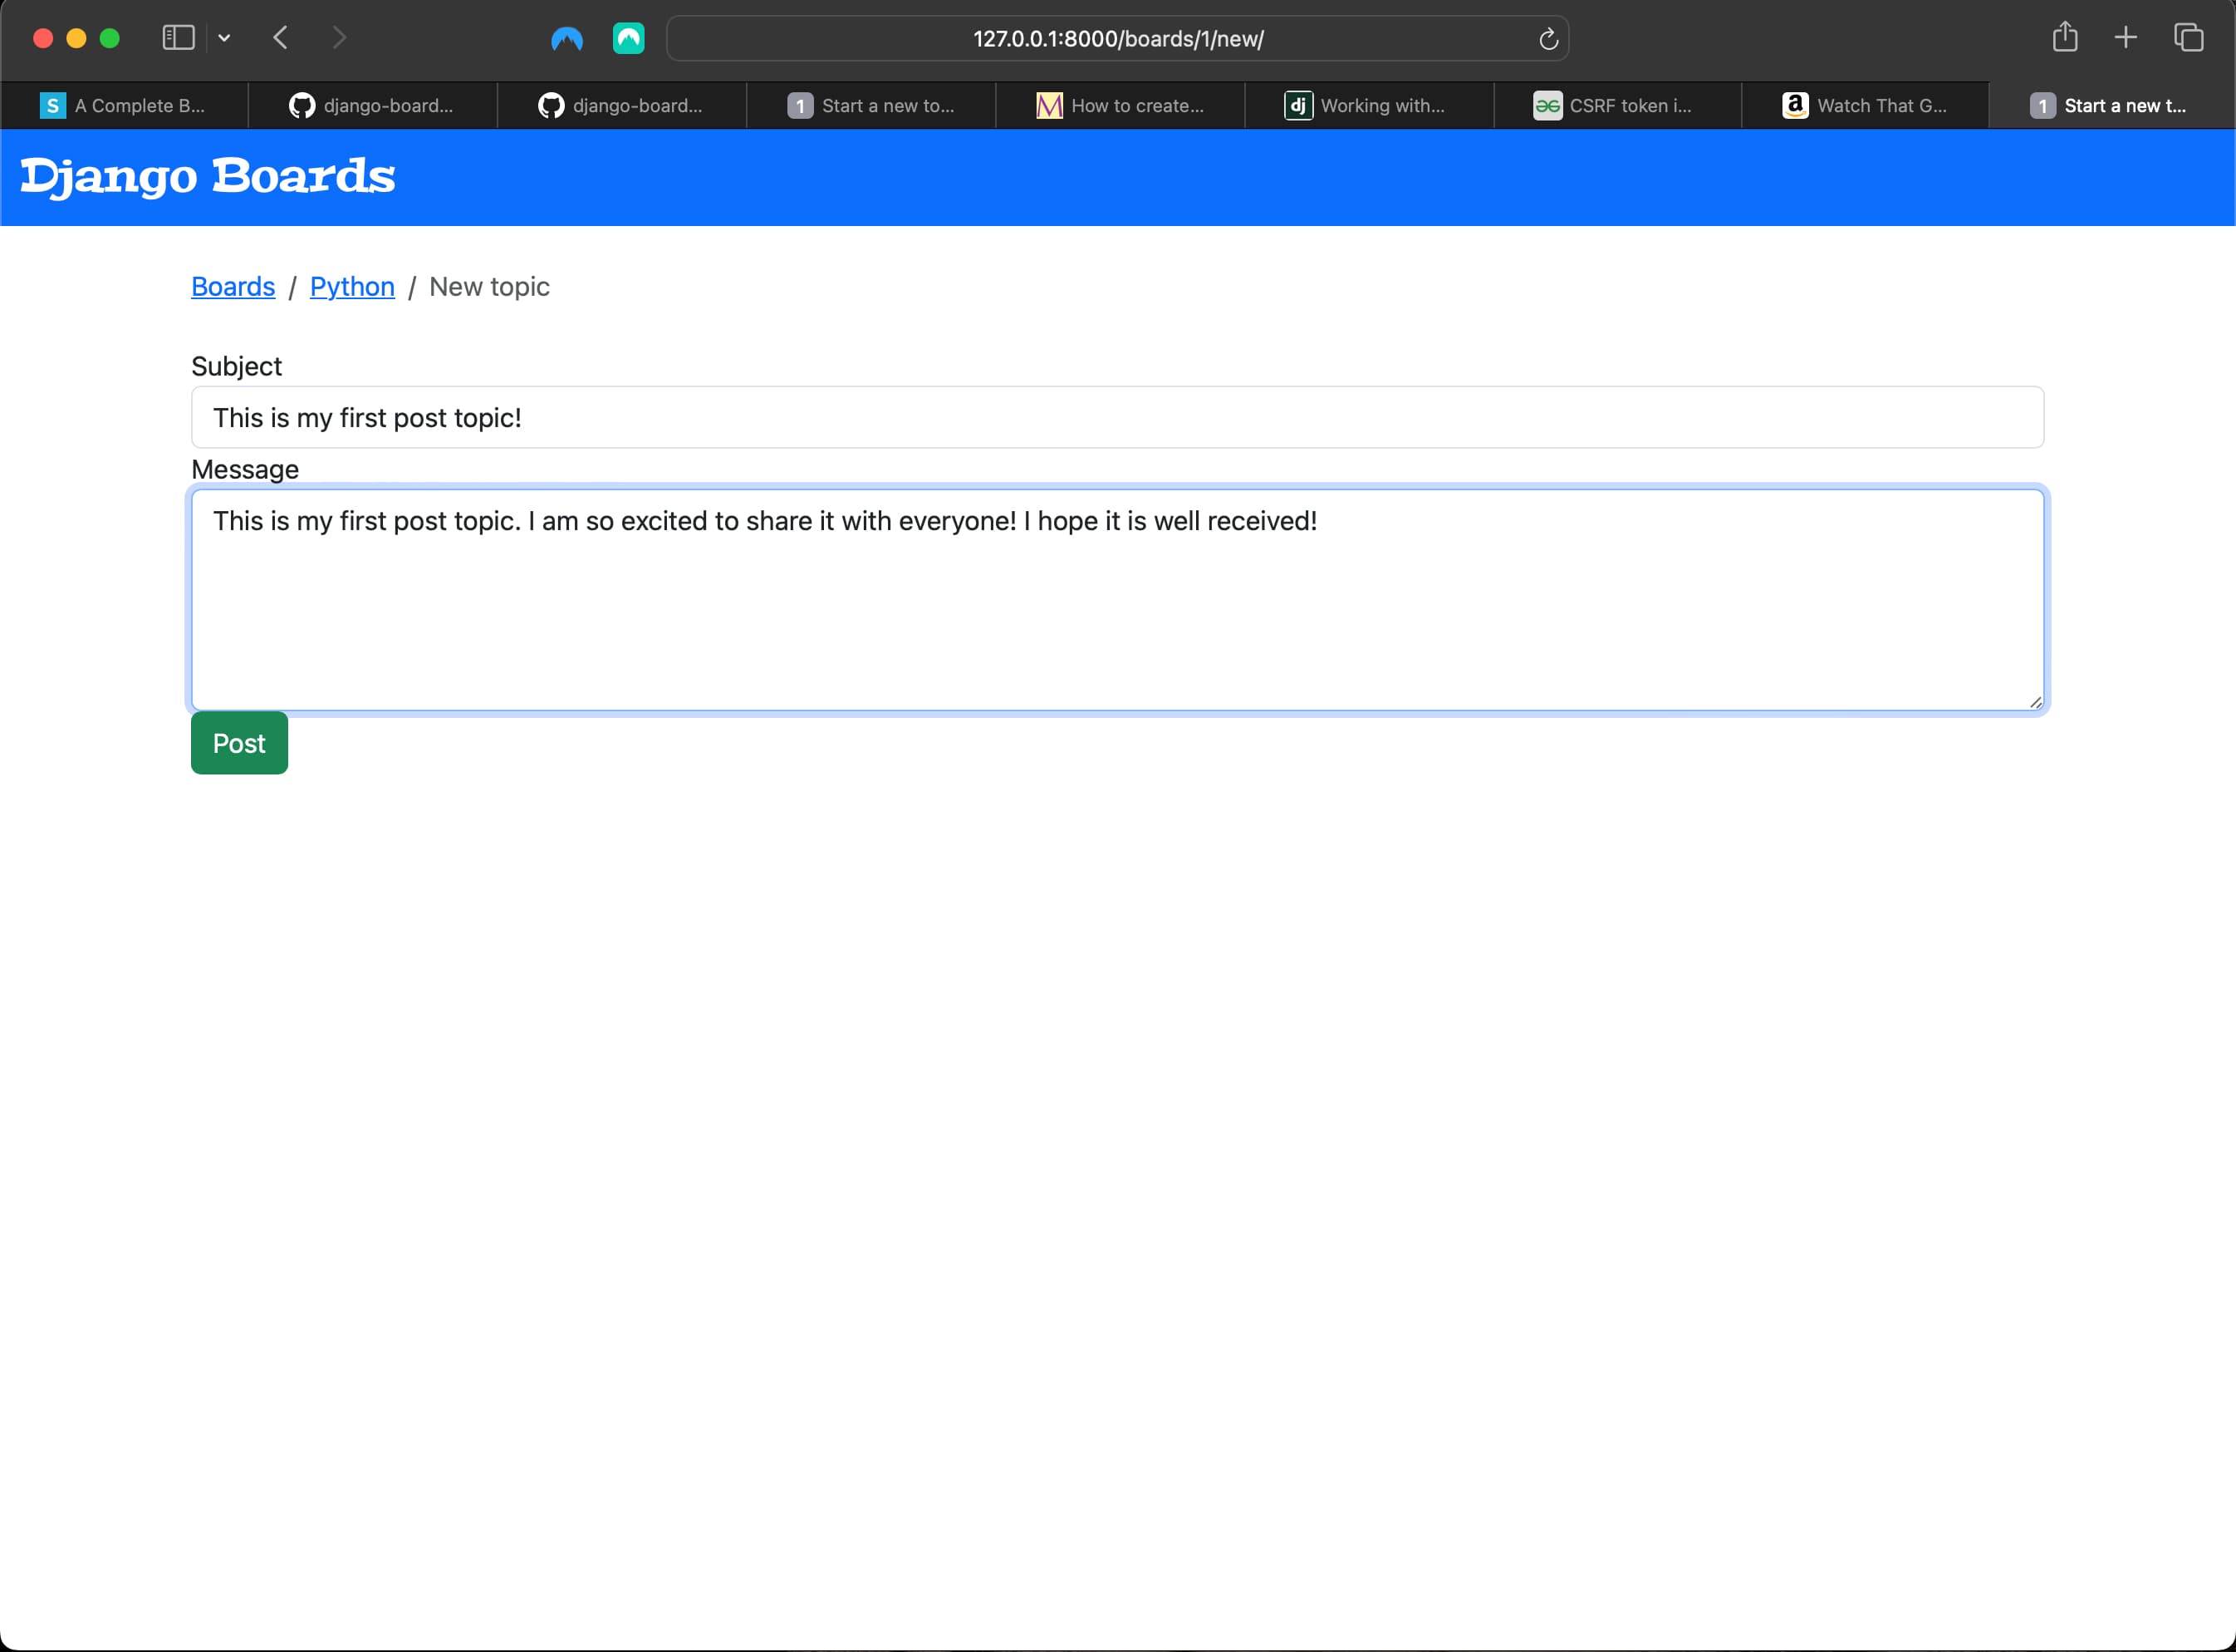Reload the page with the refresh icon
Image resolution: width=2236 pixels, height=1652 pixels.
(x=1548, y=39)
